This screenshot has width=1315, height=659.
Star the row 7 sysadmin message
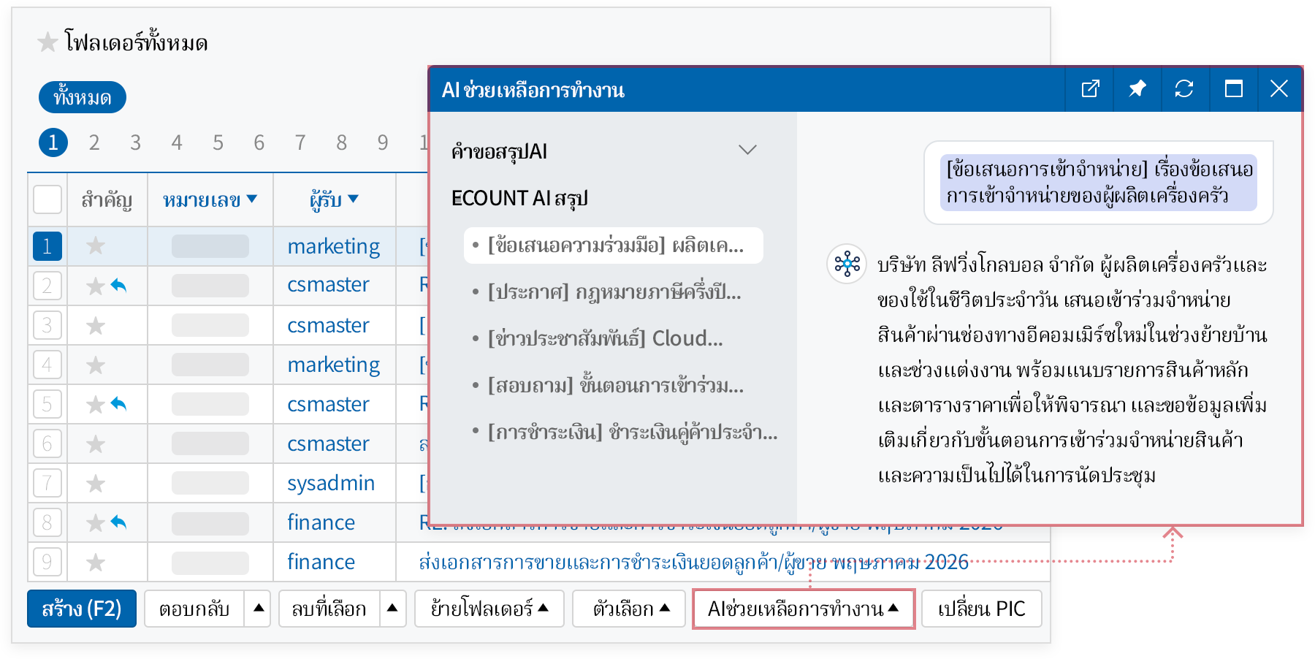(96, 483)
